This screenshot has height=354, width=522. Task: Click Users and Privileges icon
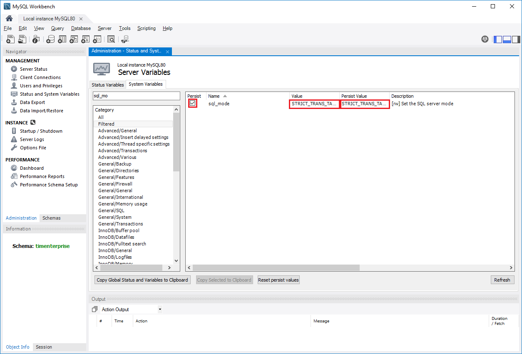coord(14,86)
